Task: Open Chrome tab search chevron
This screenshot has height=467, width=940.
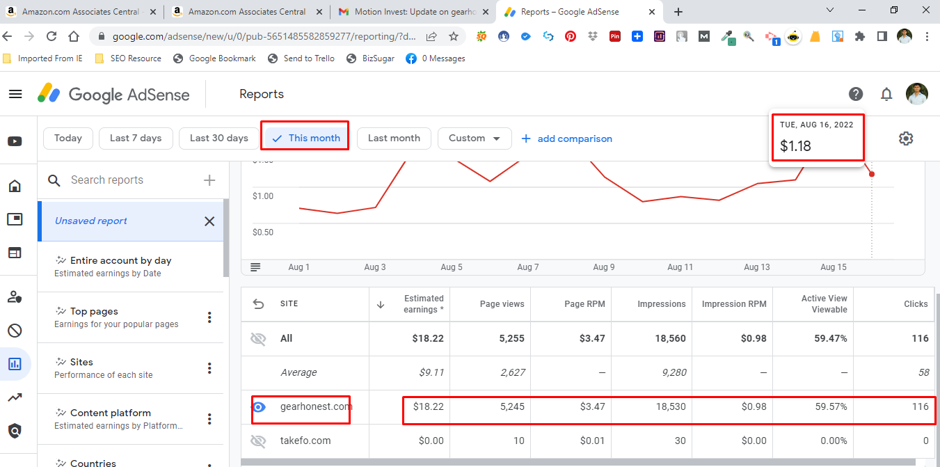Action: [x=830, y=10]
